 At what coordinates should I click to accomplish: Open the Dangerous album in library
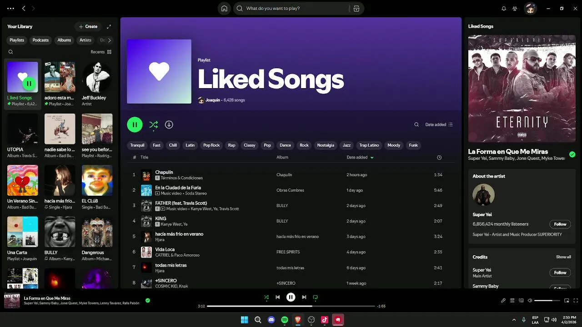click(x=97, y=239)
